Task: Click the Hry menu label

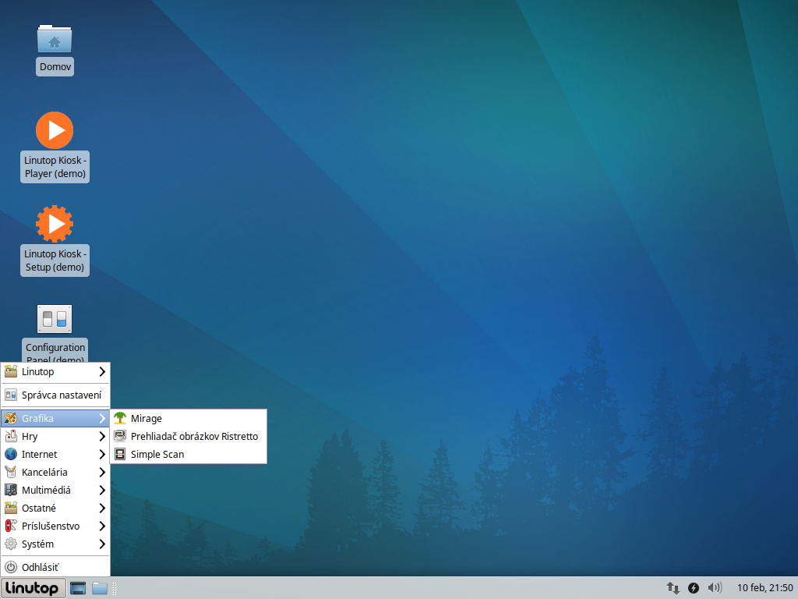Action: 30,437
